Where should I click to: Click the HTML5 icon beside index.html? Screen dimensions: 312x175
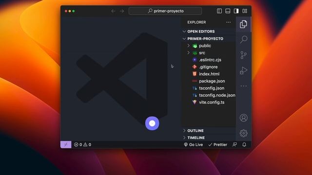click(195, 74)
